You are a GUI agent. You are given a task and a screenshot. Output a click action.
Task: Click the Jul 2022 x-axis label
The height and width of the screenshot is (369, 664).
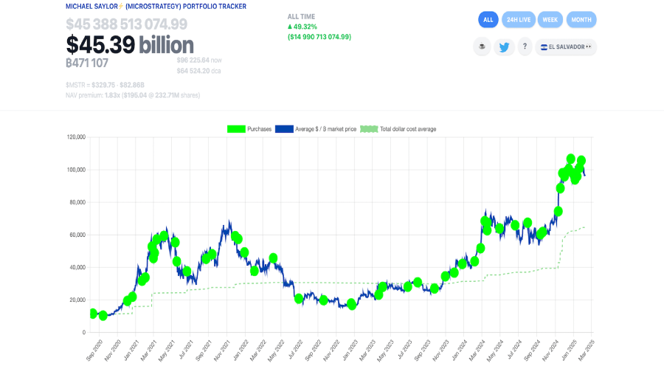pyautogui.click(x=295, y=350)
